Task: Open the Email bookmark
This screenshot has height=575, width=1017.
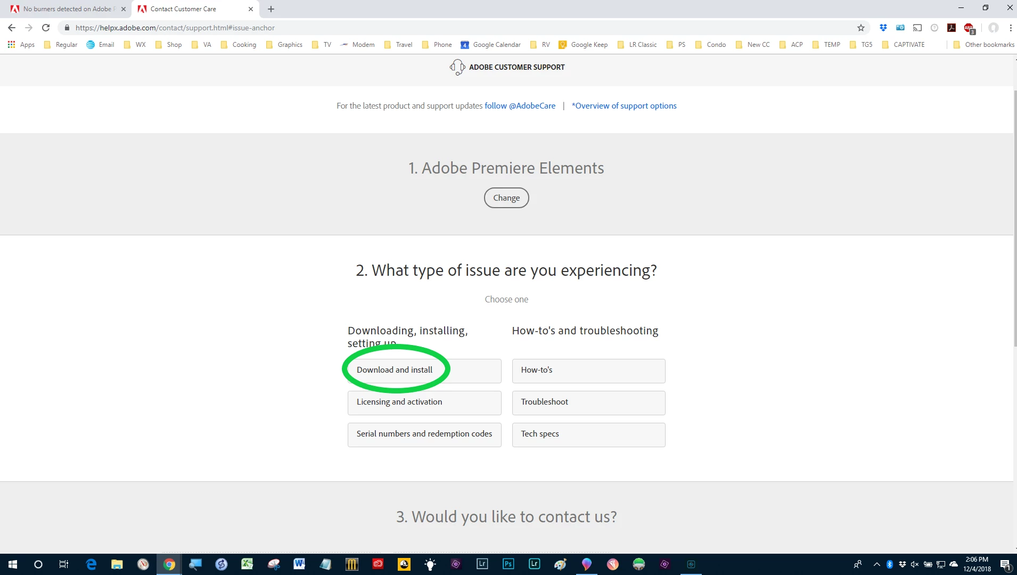Action: [x=101, y=45]
